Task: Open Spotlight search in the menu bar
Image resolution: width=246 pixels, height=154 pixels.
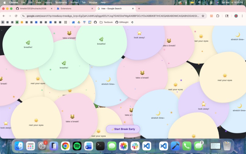Action: (205, 2)
